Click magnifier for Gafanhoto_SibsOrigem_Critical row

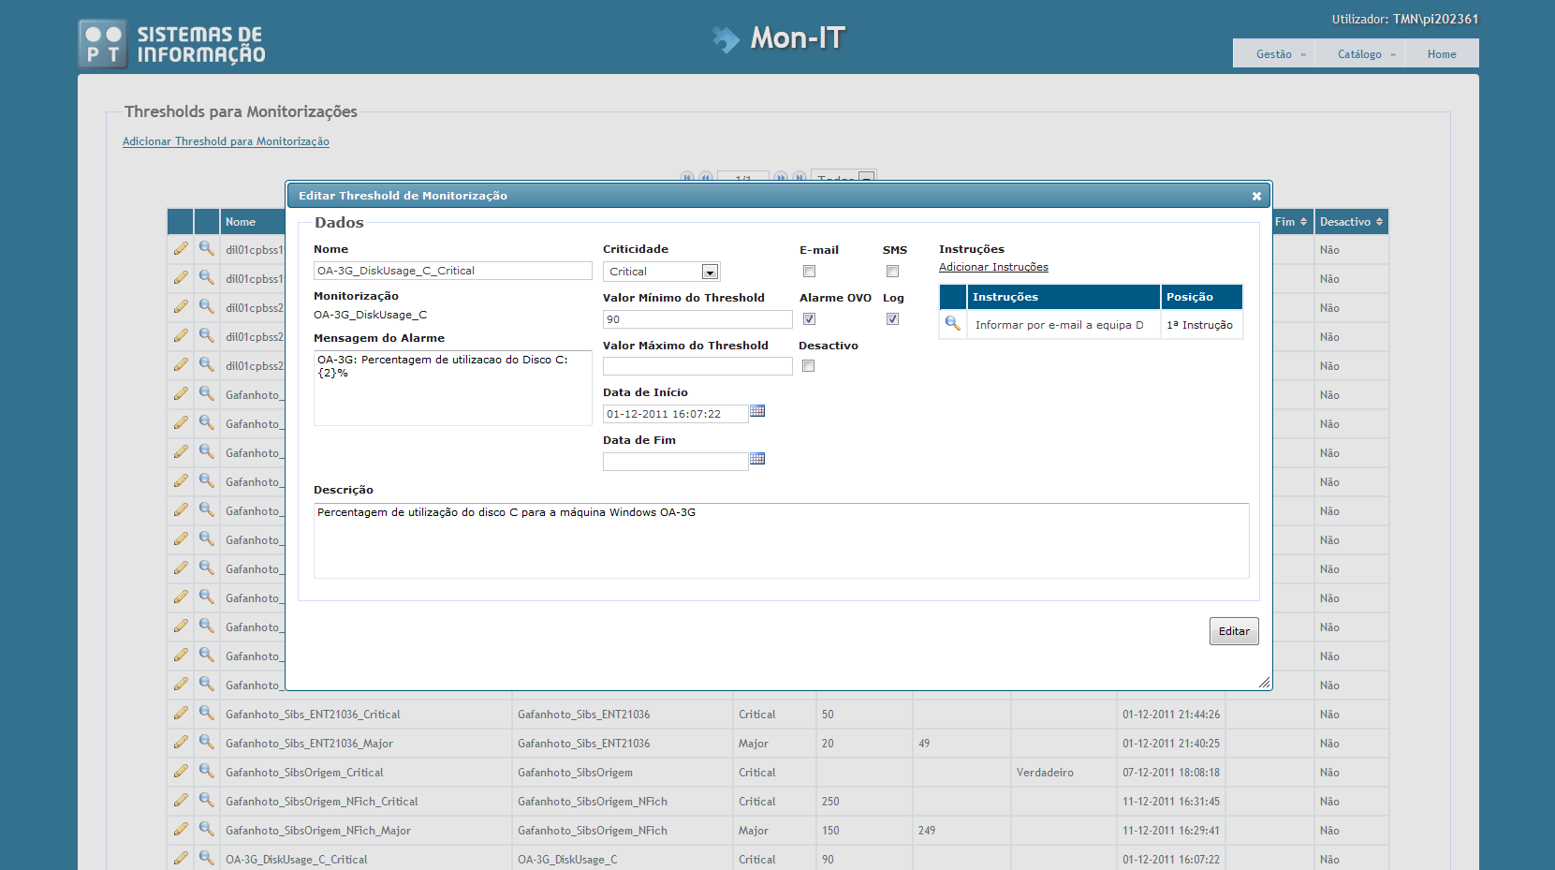[207, 771]
